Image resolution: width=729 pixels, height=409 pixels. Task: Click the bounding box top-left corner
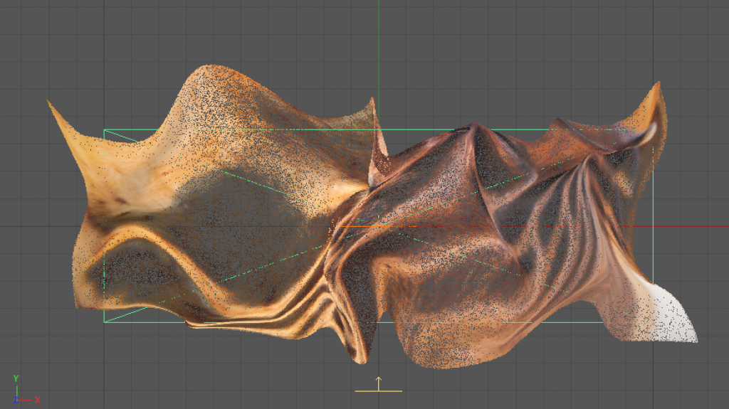(105, 130)
